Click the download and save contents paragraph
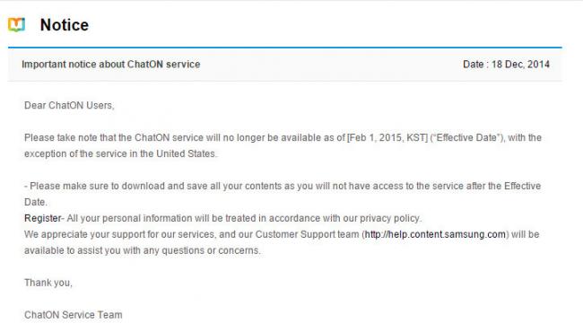This screenshot has height=332, width=583. point(283,194)
